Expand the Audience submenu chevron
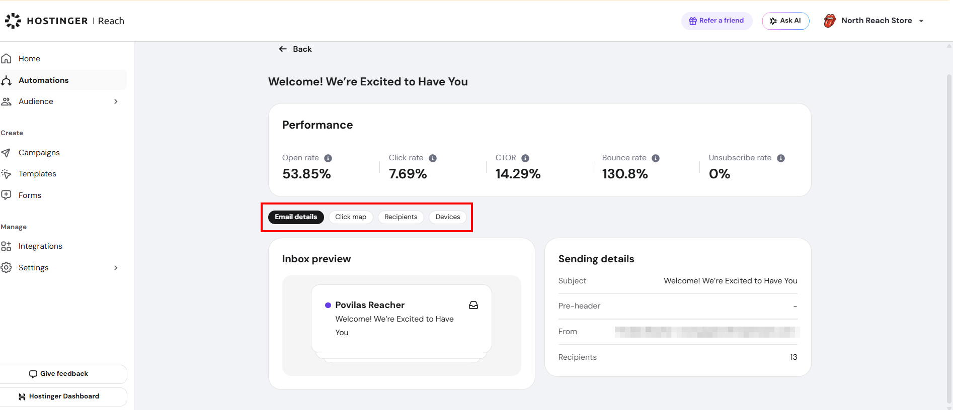953x410 pixels. [x=116, y=101]
